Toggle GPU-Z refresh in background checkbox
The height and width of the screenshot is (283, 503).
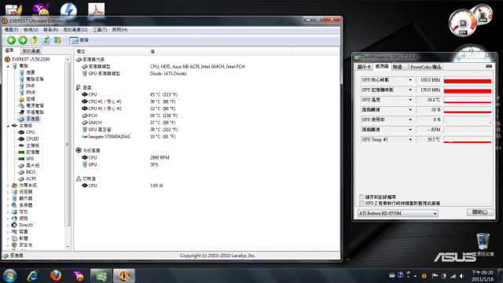tap(362, 203)
